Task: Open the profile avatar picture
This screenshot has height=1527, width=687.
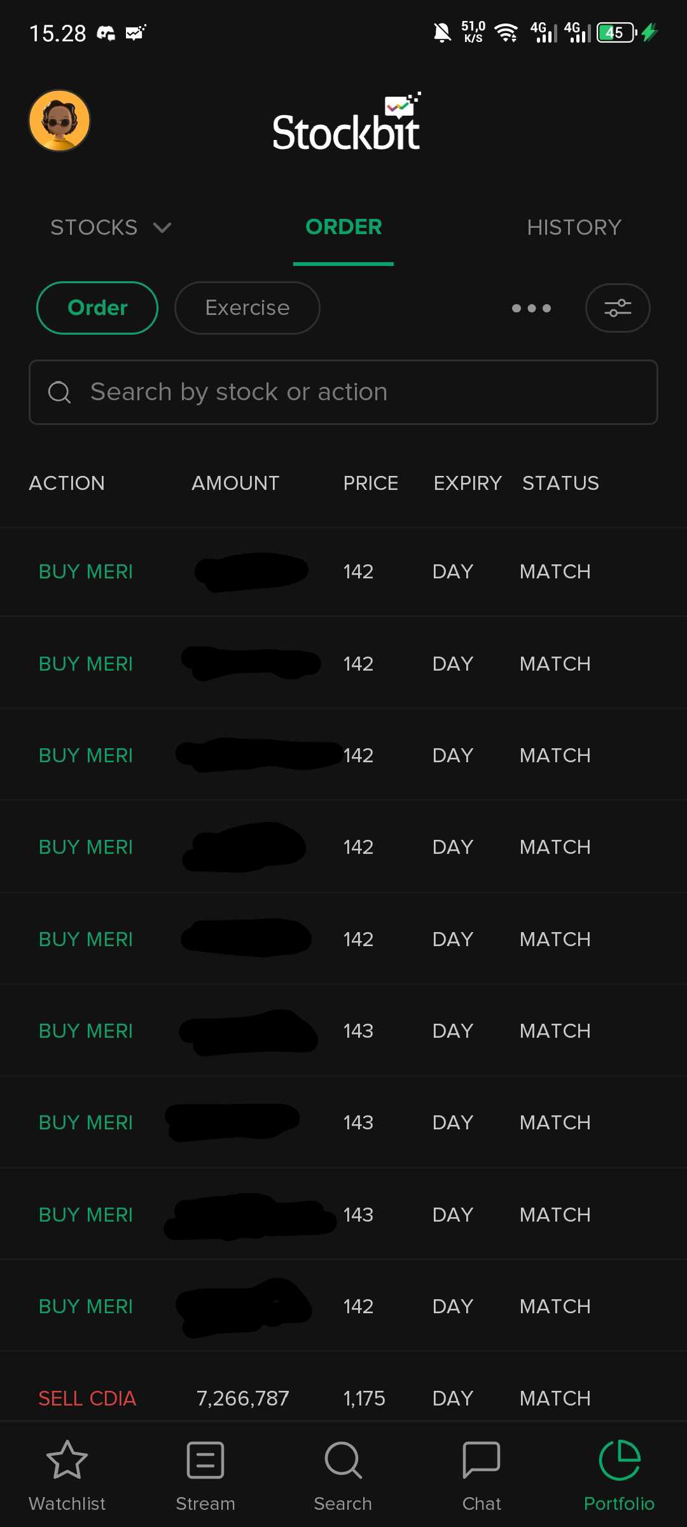Action: pos(59,121)
